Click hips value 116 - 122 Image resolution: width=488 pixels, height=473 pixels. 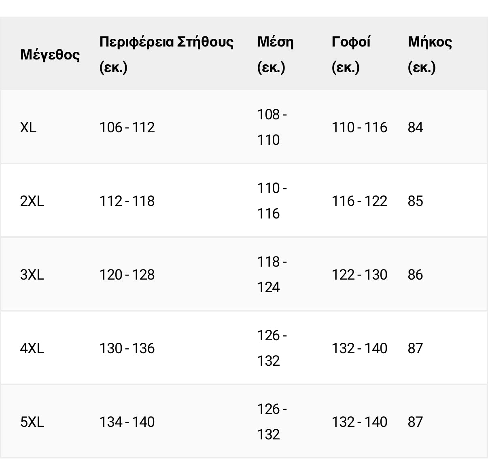[359, 201]
